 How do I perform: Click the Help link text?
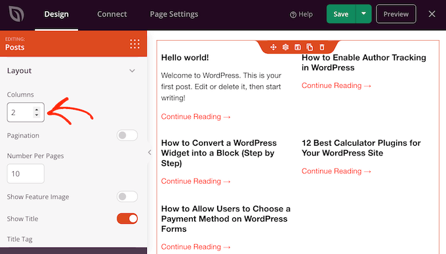[306, 14]
